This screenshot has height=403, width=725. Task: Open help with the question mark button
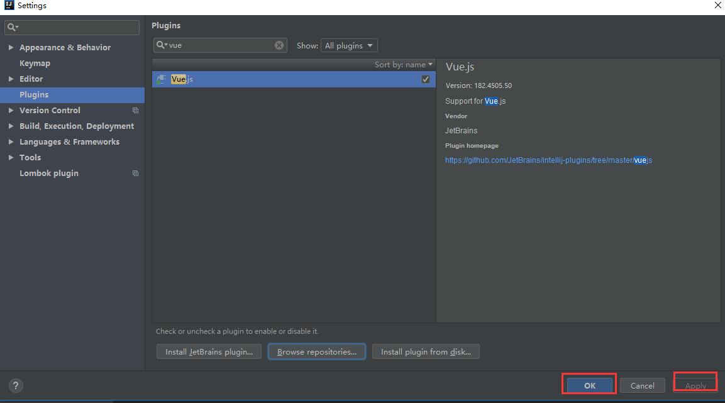16,385
